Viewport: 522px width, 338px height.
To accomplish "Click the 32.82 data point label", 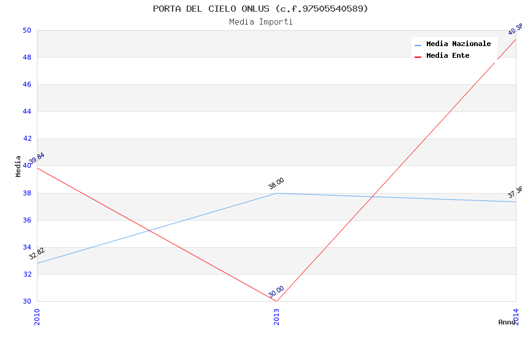I will coord(37,253).
